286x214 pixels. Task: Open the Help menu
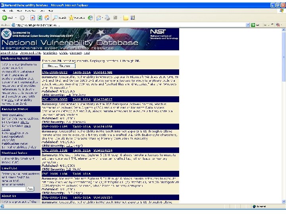pyautogui.click(x=50, y=11)
